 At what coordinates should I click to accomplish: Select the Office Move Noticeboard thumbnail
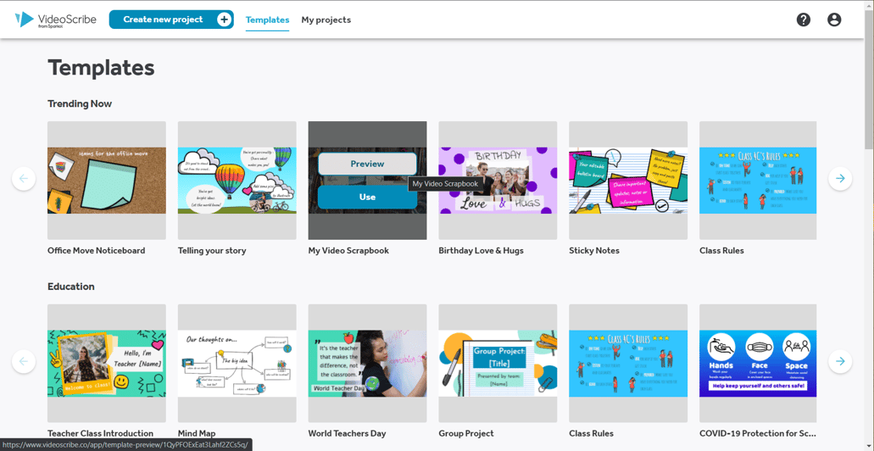tap(107, 180)
